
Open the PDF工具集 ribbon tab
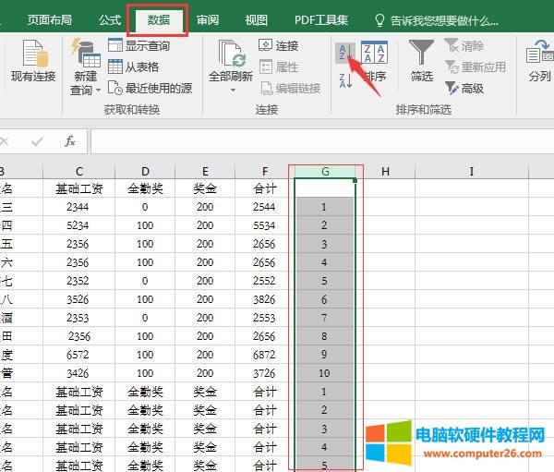coord(321,19)
